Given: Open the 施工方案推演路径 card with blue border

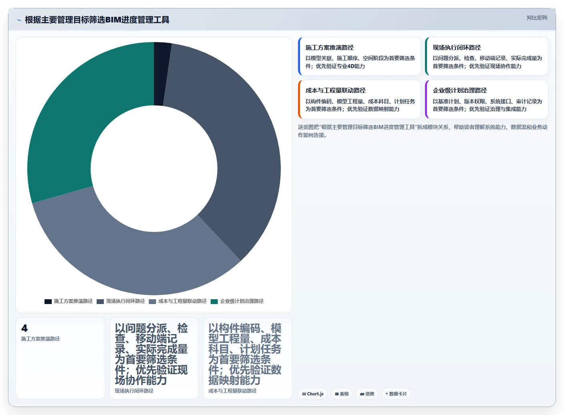Looking at the screenshot, I should (x=359, y=56).
